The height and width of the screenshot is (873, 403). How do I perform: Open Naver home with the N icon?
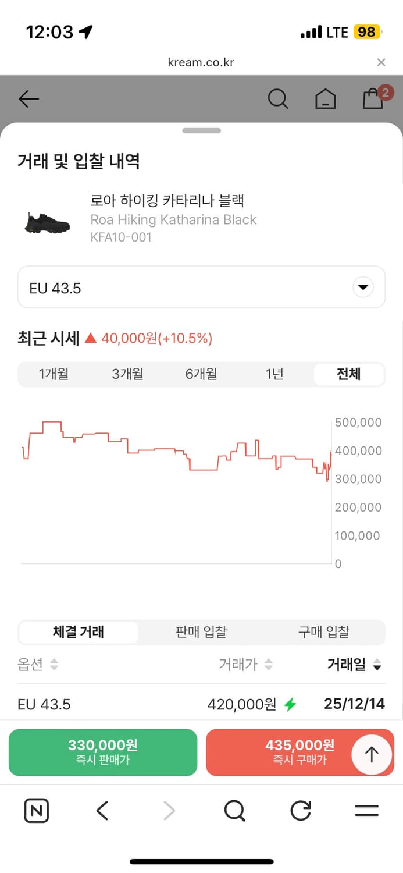point(36,810)
